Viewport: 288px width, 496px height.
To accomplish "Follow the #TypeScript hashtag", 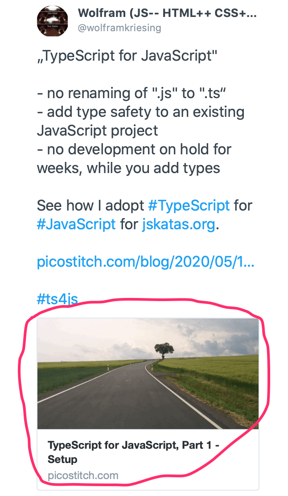I will tap(189, 206).
